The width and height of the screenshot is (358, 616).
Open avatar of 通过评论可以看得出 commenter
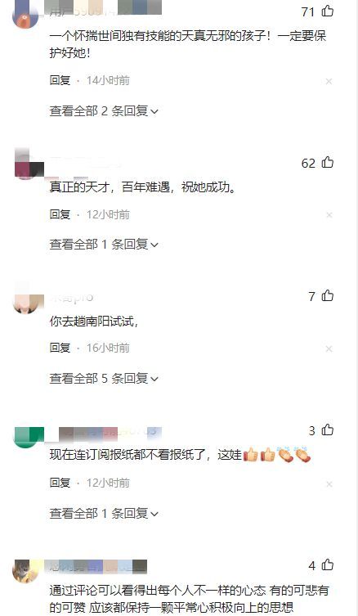click(26, 571)
